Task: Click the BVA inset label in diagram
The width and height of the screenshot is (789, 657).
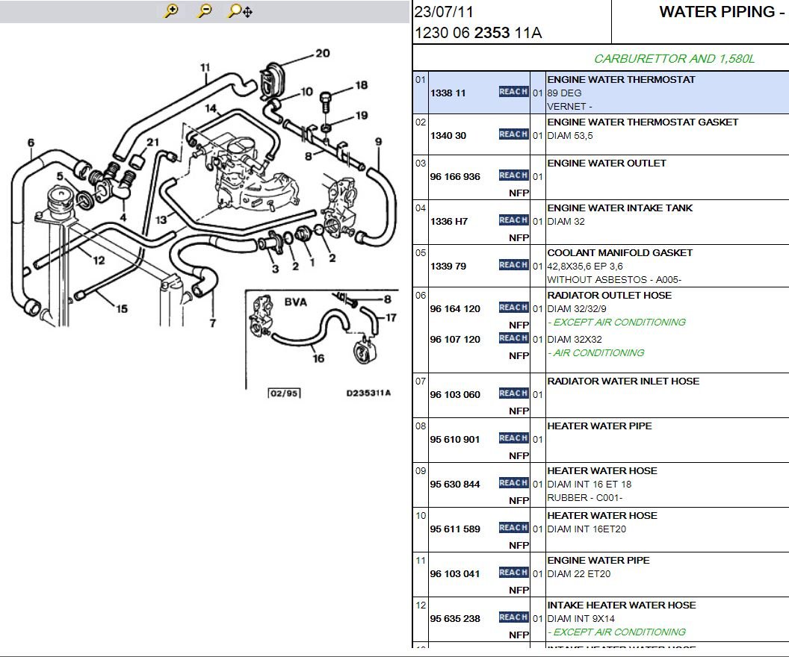Action: click(296, 302)
